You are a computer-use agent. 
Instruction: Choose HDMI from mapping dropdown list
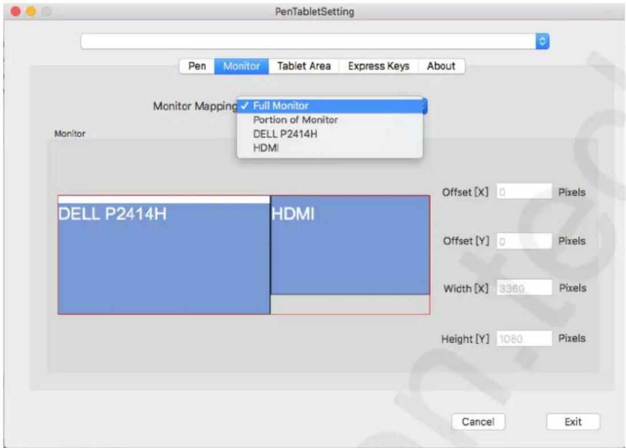330,148
